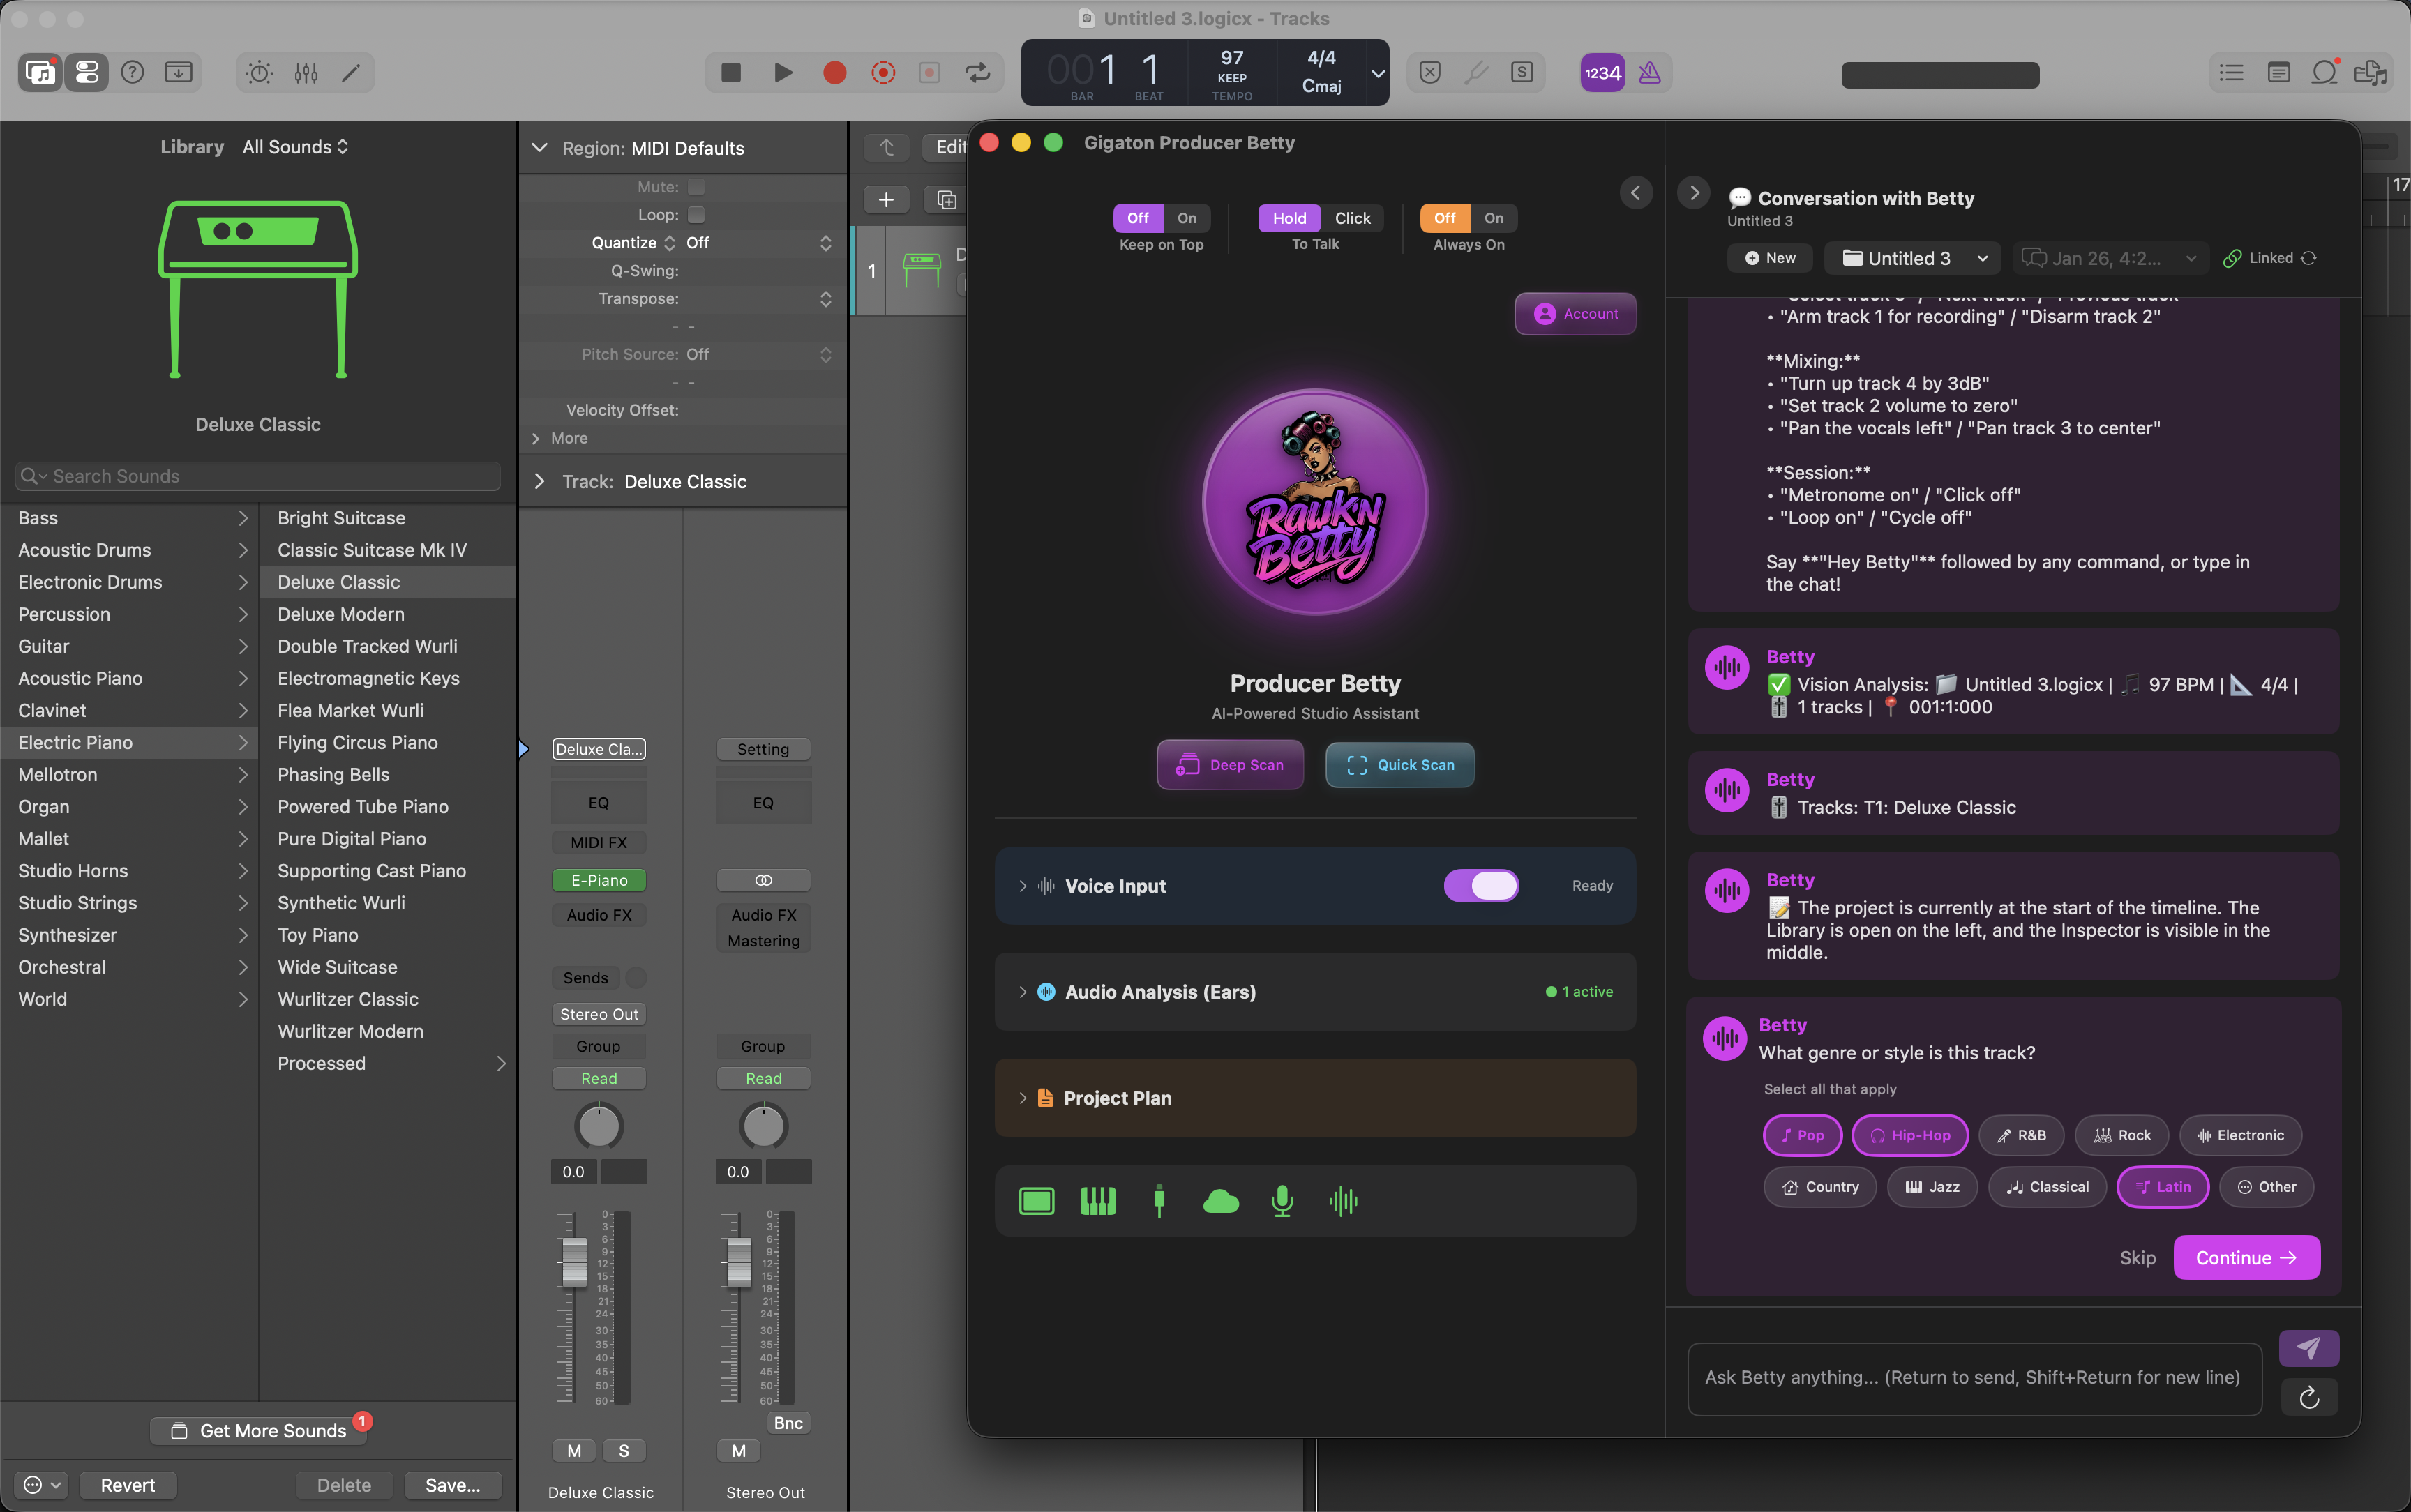Click the green waveform icon
Viewport: 2411px width, 1512px height.
click(x=1343, y=1201)
